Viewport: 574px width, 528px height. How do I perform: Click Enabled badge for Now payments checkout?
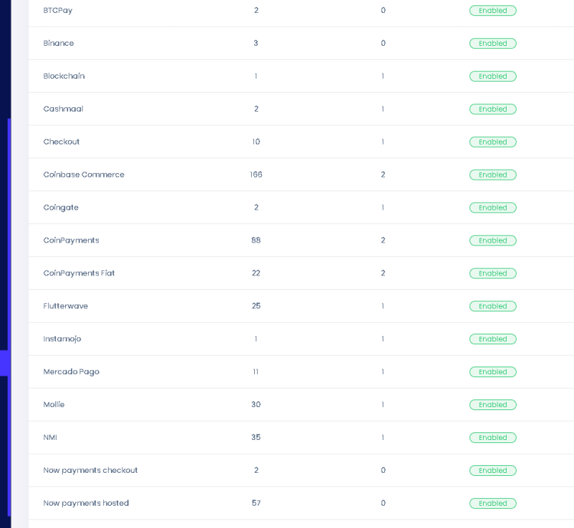[492, 471]
